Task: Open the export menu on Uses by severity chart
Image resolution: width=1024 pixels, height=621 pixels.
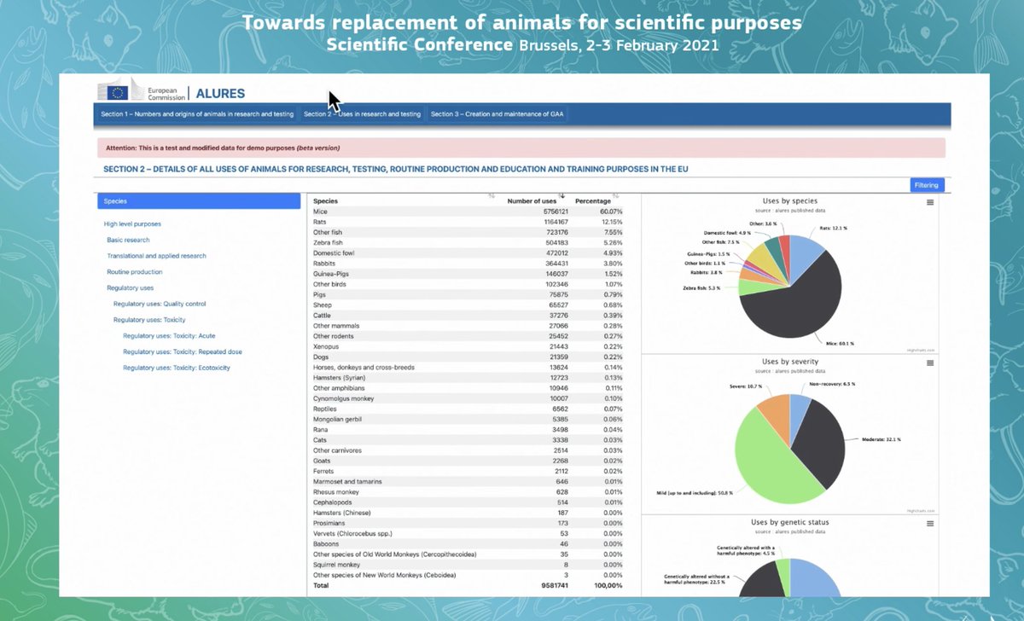Action: [x=928, y=361]
